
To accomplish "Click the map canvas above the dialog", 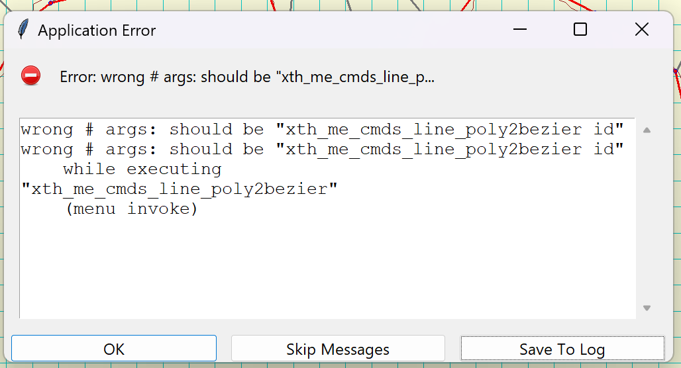I will [x=174, y=5].
